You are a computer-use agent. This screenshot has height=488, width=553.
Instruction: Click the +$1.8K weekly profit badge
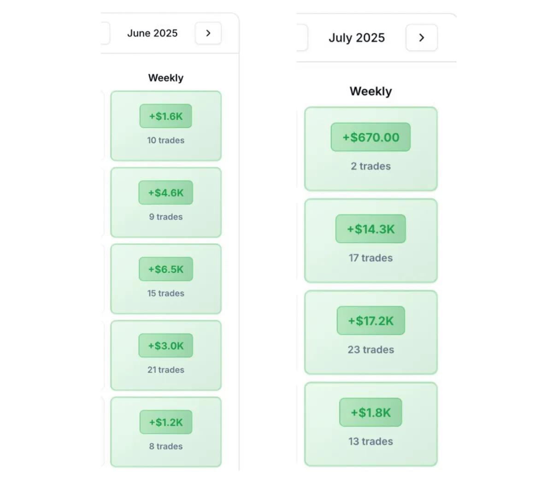[371, 412]
